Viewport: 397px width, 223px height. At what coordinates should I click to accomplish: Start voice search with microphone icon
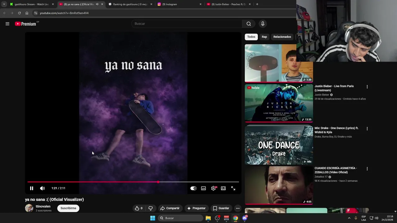click(263, 24)
